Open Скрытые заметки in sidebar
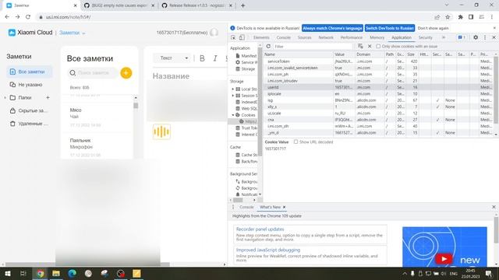The height and width of the screenshot is (280, 499). [29, 110]
